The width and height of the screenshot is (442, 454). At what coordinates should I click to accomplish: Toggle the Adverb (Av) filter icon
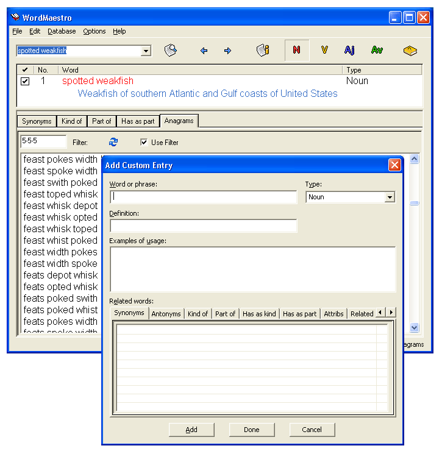tap(377, 50)
